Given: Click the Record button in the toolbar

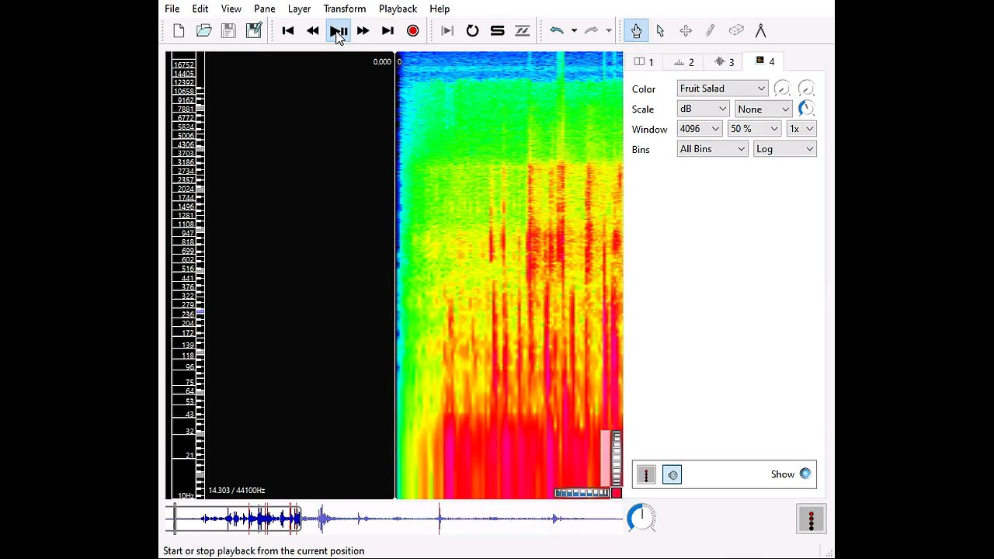Looking at the screenshot, I should tap(412, 31).
